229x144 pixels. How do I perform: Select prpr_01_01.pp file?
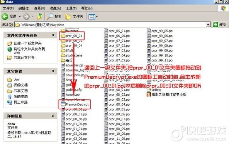(74, 129)
